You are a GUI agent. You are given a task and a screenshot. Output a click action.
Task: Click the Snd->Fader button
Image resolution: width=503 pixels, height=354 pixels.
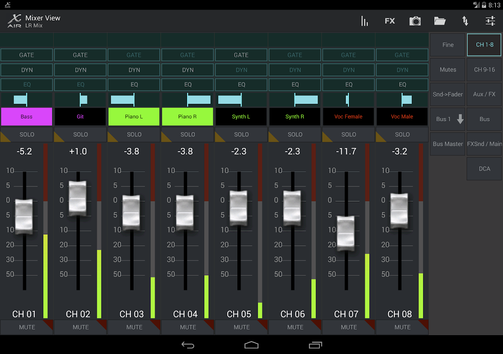[x=448, y=94]
